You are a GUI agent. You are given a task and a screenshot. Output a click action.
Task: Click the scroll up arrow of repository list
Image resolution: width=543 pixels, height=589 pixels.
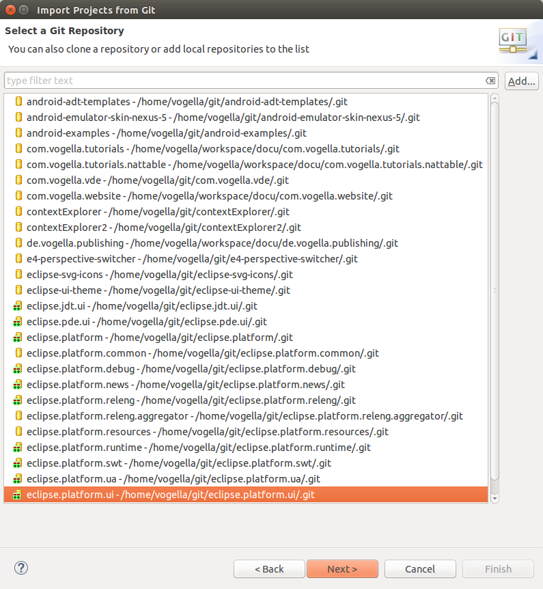tap(495, 98)
